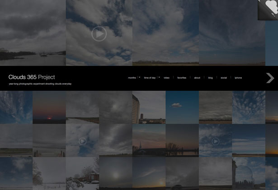Open the single small cloud thumbnail

(182, 107)
